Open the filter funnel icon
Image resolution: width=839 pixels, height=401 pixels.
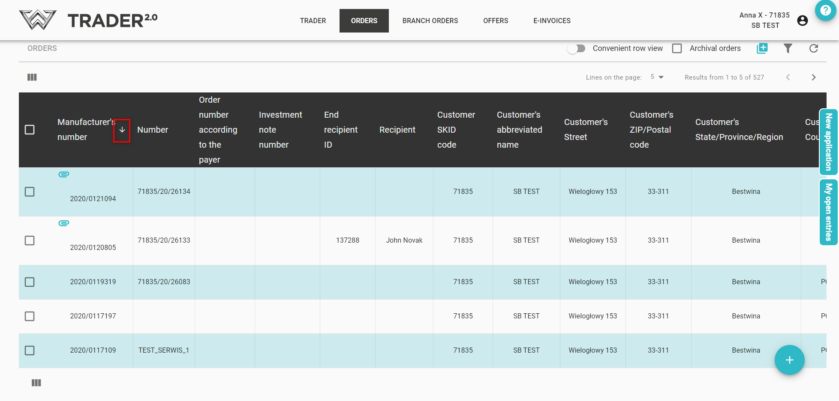(788, 48)
